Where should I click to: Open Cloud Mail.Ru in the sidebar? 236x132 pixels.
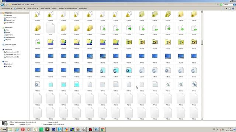tap(10, 23)
